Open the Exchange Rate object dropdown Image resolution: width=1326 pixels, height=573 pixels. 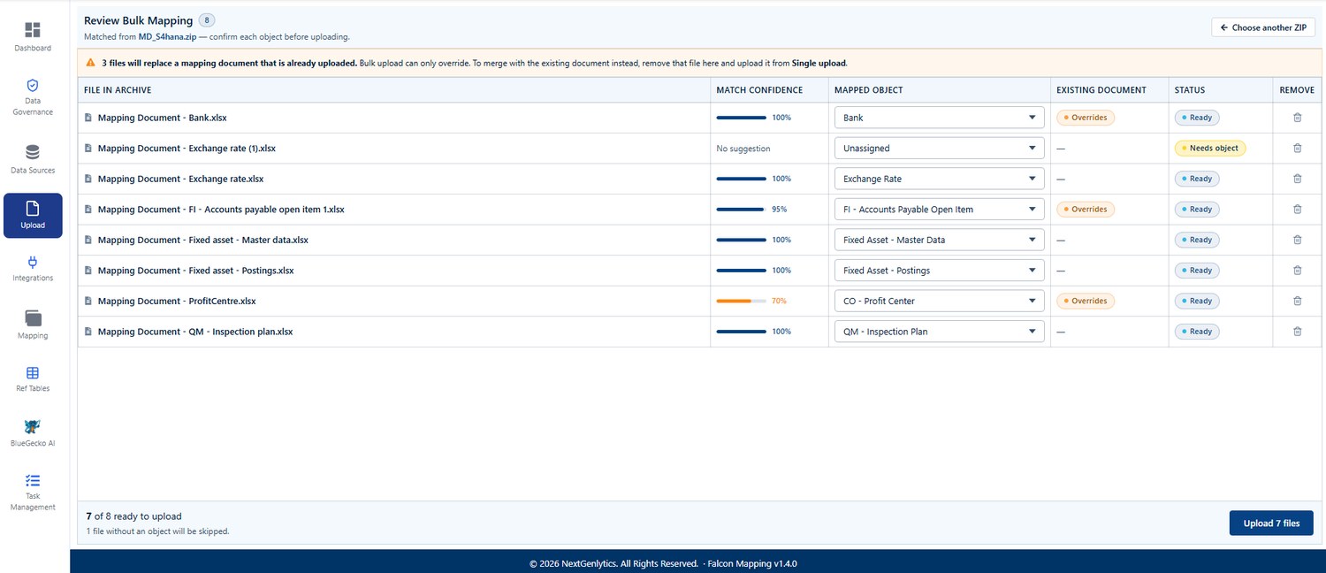coord(939,179)
